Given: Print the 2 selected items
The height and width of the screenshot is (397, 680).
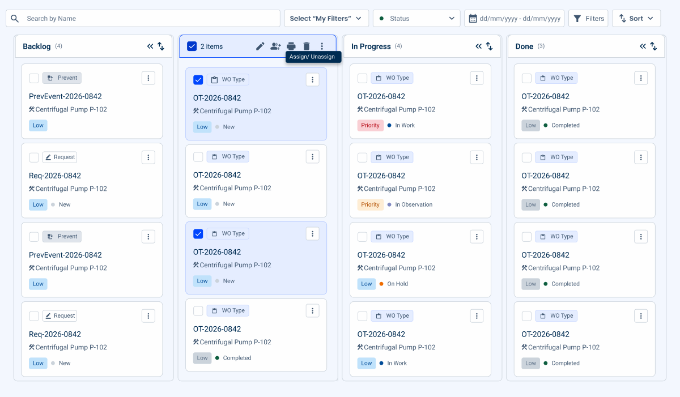Looking at the screenshot, I should (291, 46).
